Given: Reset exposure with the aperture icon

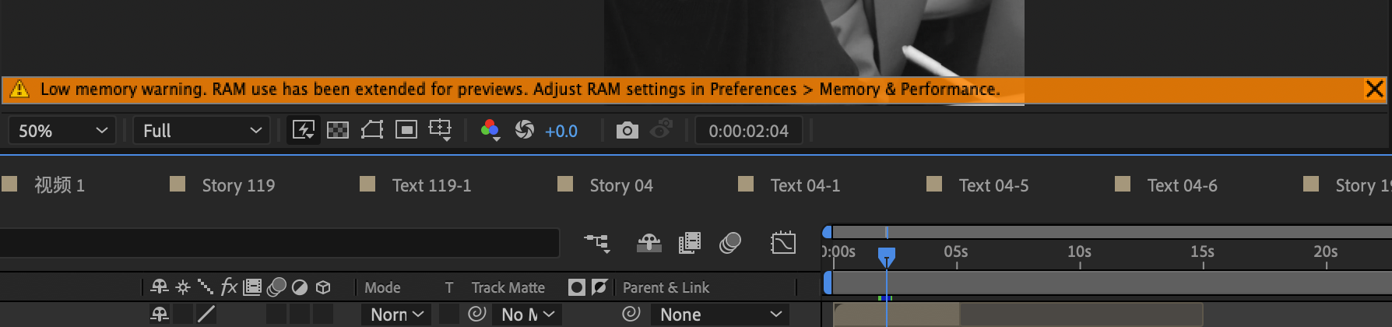Looking at the screenshot, I should [525, 130].
